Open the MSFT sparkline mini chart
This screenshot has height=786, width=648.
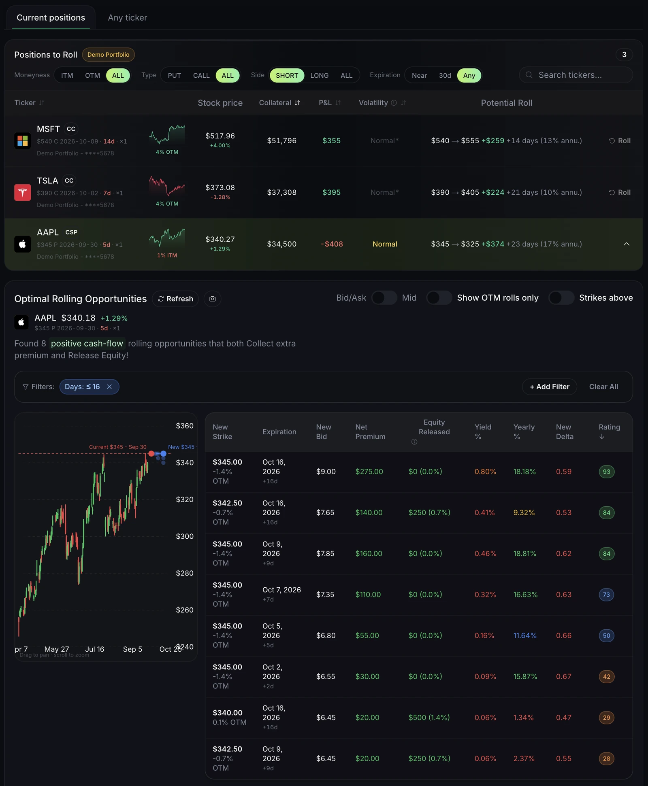coord(167,135)
